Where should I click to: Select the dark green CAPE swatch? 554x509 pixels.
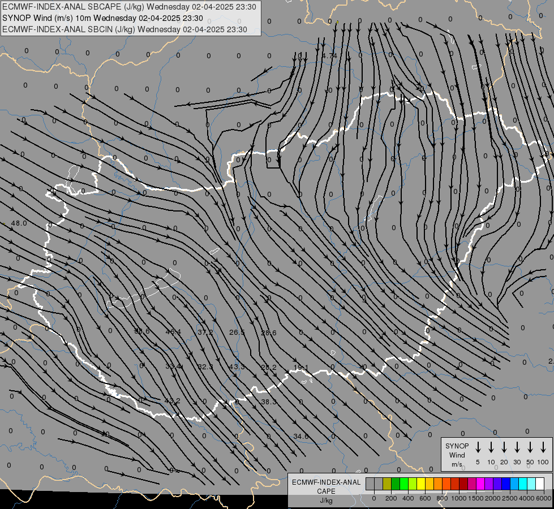(396, 484)
